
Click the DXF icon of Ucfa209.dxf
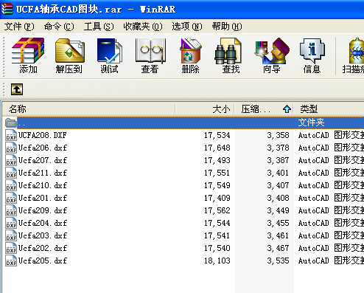point(11,210)
